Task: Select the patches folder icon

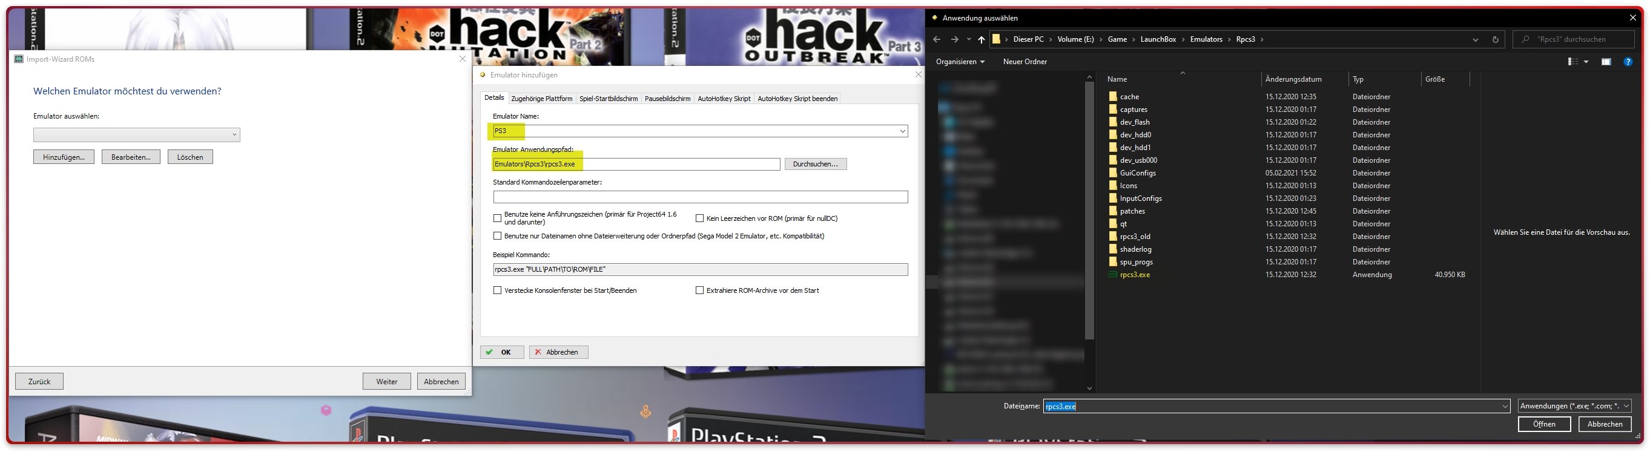Action: pyautogui.click(x=1114, y=211)
